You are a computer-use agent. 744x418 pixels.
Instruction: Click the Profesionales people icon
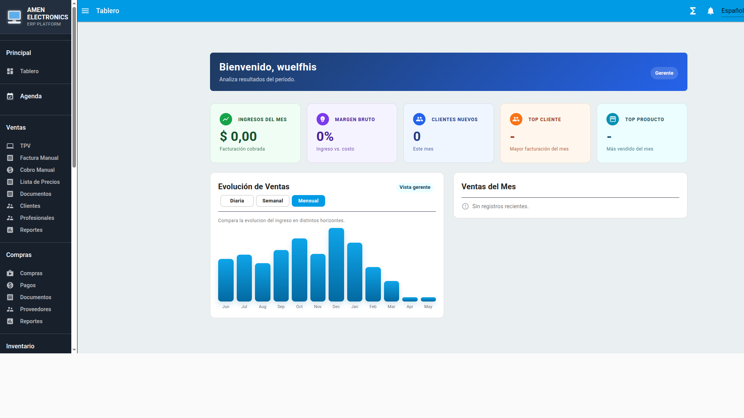[10, 218]
